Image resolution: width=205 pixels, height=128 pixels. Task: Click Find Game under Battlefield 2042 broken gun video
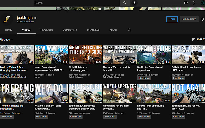[76, 116]
